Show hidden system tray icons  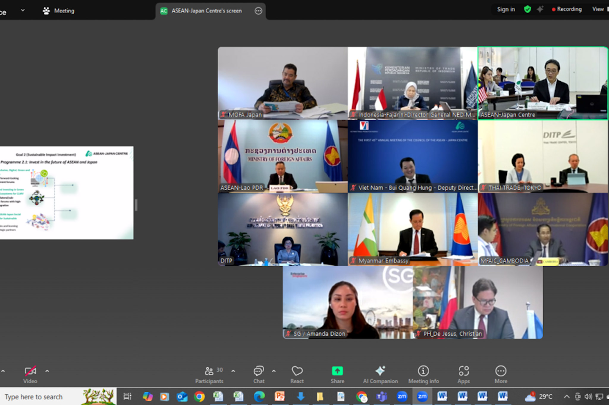click(x=567, y=397)
